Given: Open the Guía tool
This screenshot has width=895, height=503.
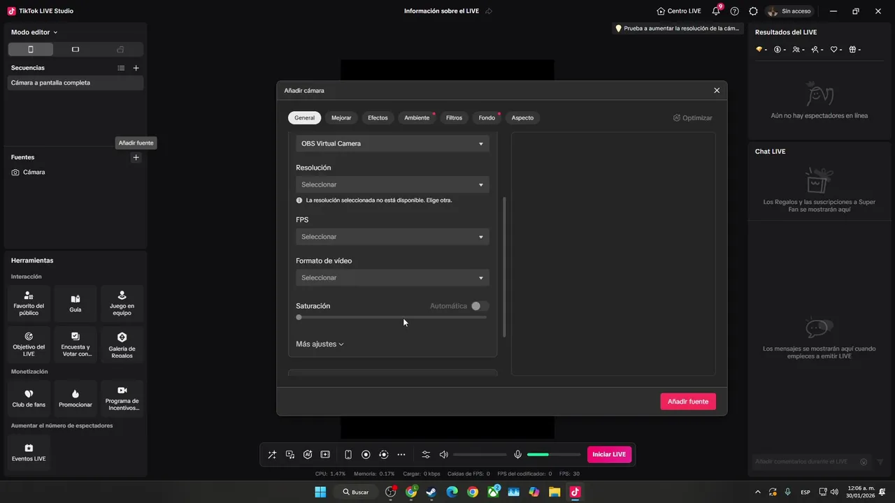Looking at the screenshot, I should point(76,303).
